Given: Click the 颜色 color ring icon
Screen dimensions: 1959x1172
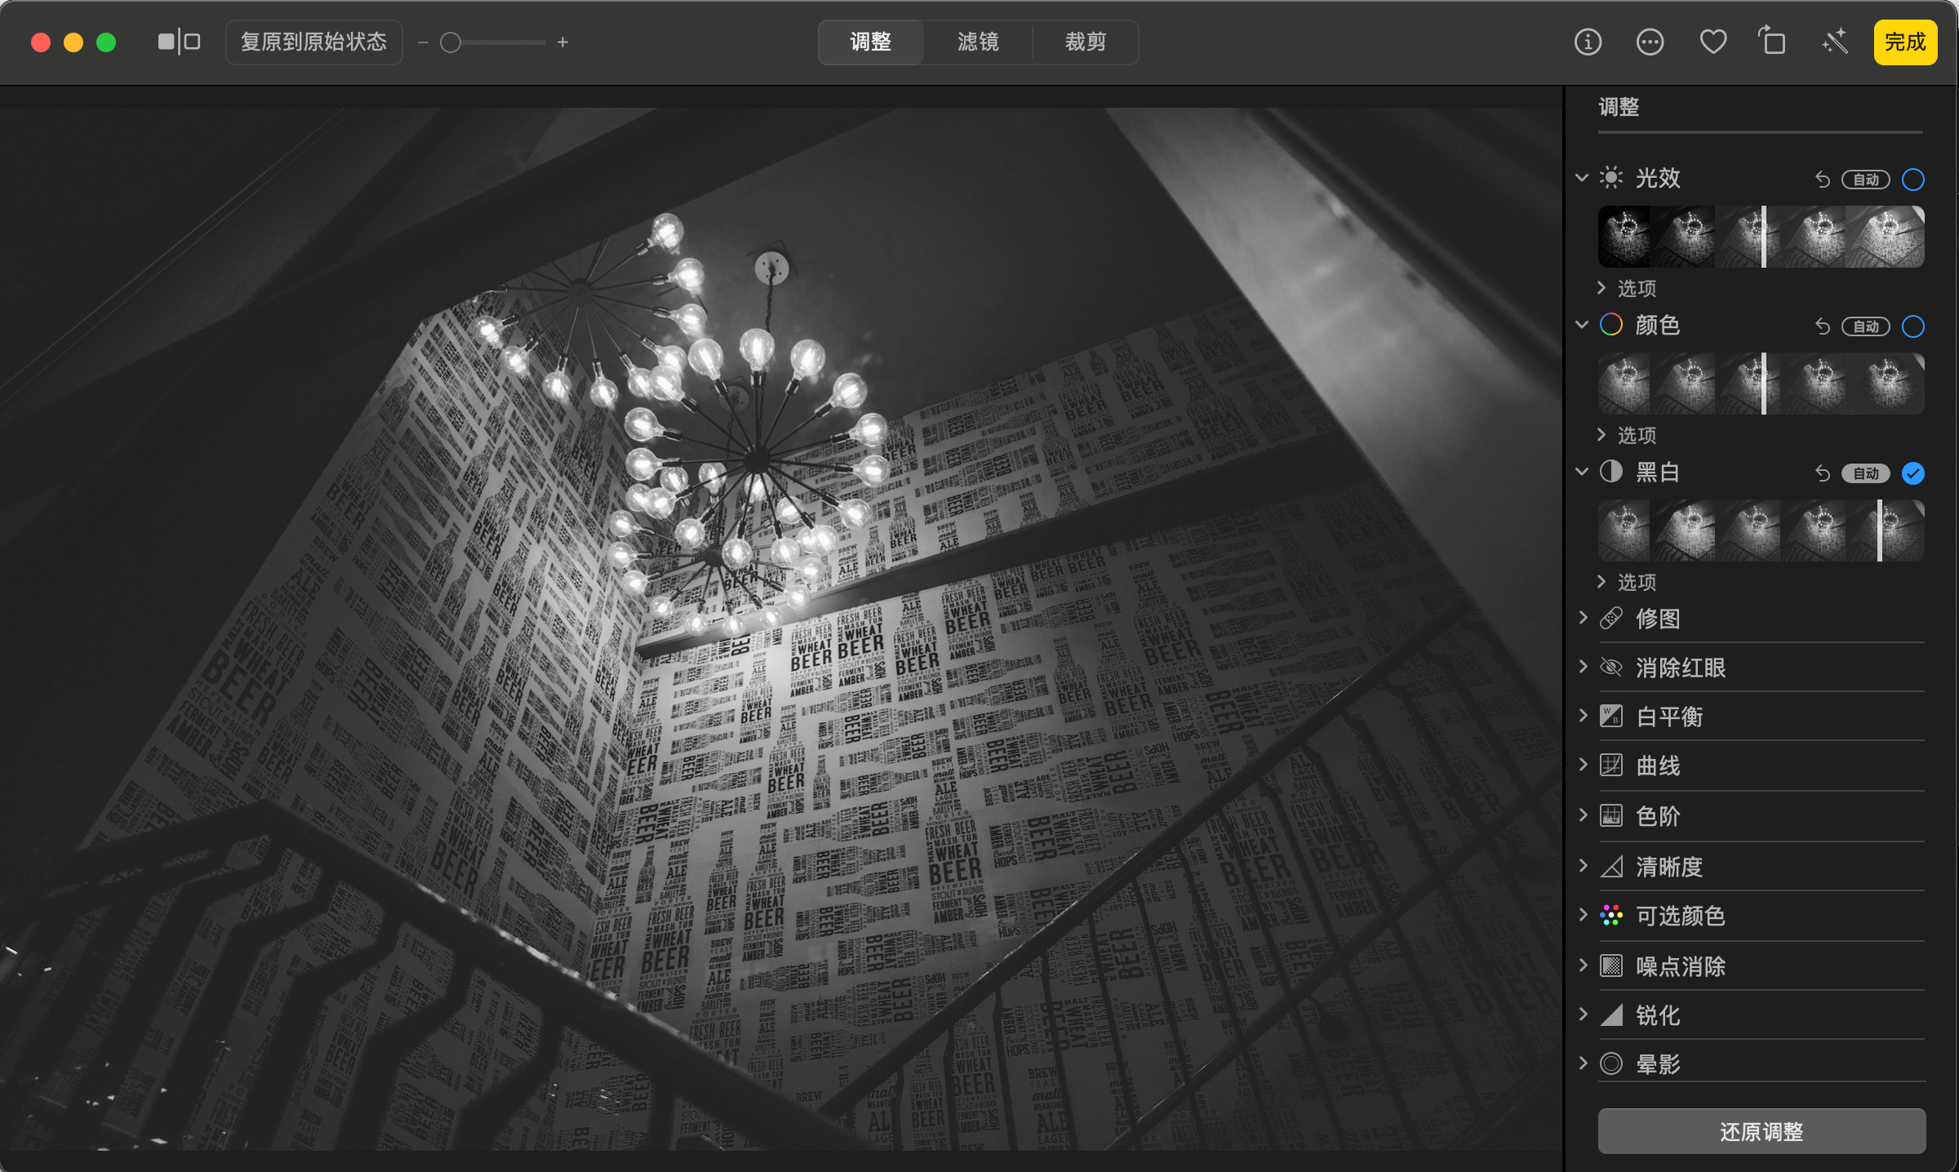Looking at the screenshot, I should (1610, 325).
